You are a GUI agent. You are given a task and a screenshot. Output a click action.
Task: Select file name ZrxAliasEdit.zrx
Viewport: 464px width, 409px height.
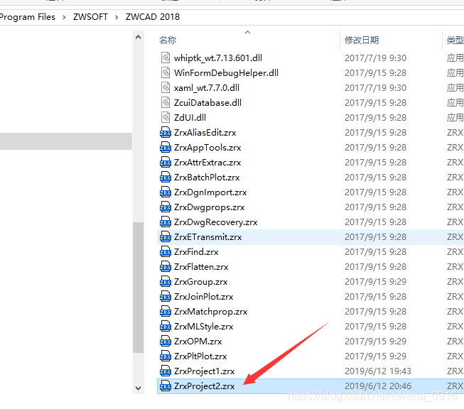[x=205, y=132]
